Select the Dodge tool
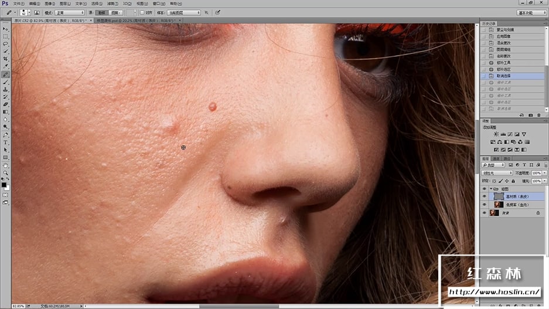The image size is (549, 309). click(5, 127)
